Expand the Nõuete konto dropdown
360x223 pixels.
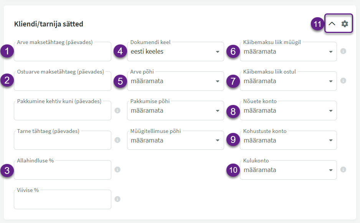tap(288, 111)
